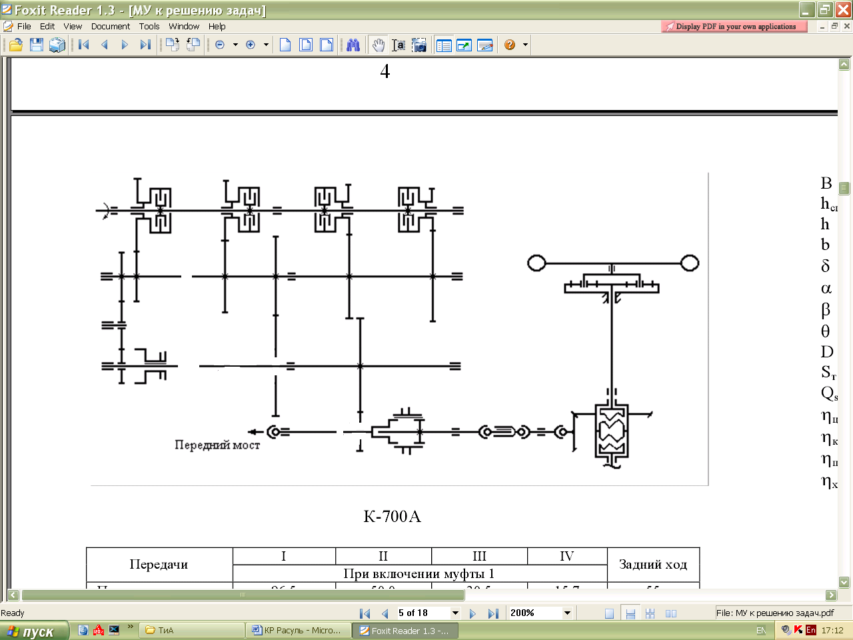Screen dimensions: 853x640
Task: Click Foxit Reader 1.3 taskbar button
Action: point(405,631)
